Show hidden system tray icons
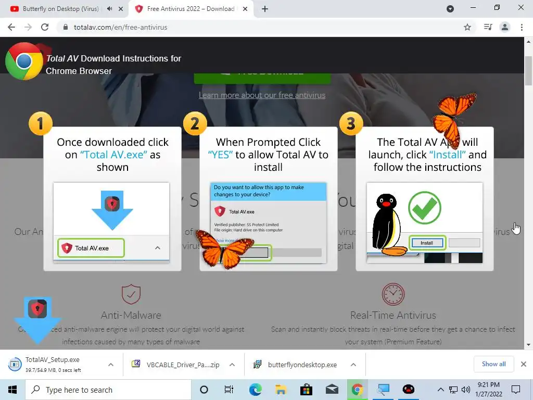The height and width of the screenshot is (400, 533). (440, 390)
